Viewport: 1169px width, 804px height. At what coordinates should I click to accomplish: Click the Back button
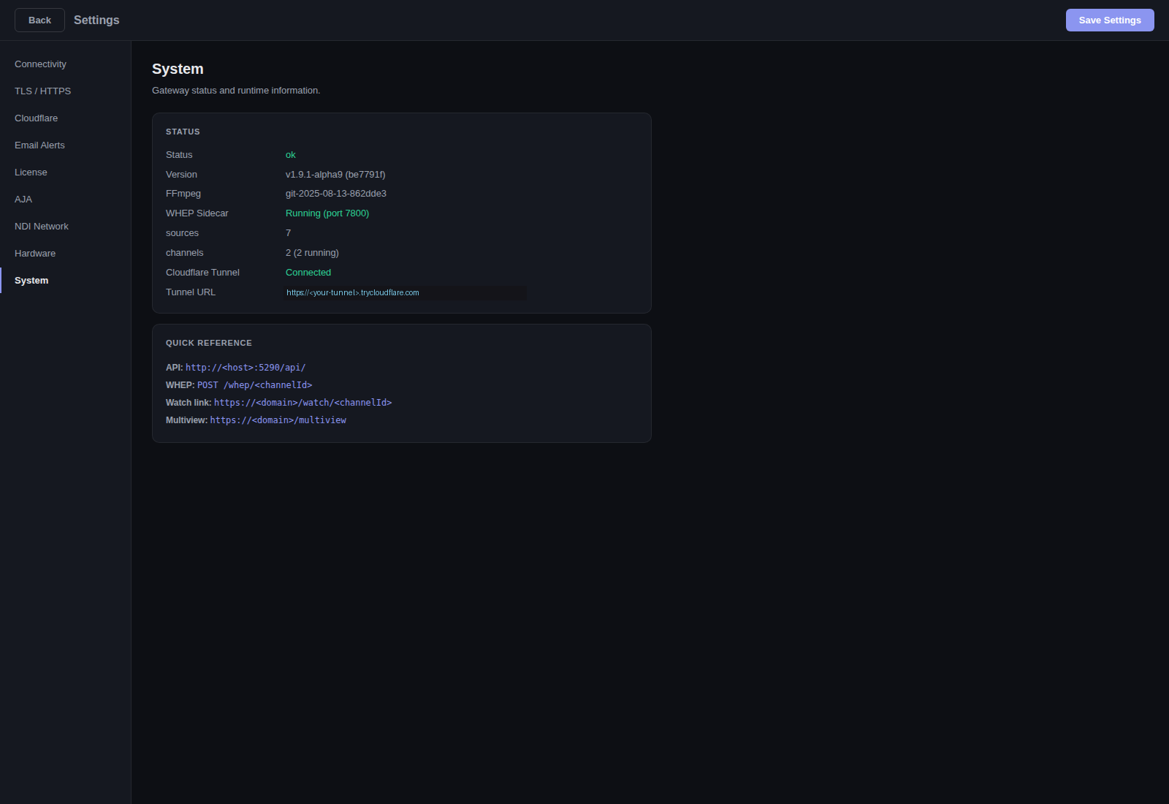pyautogui.click(x=39, y=20)
